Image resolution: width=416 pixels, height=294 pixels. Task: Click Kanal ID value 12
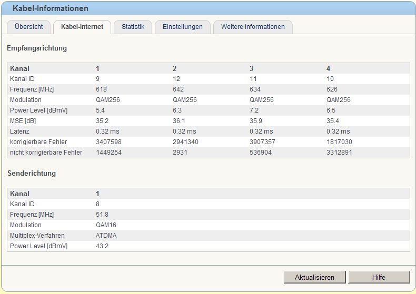point(176,79)
